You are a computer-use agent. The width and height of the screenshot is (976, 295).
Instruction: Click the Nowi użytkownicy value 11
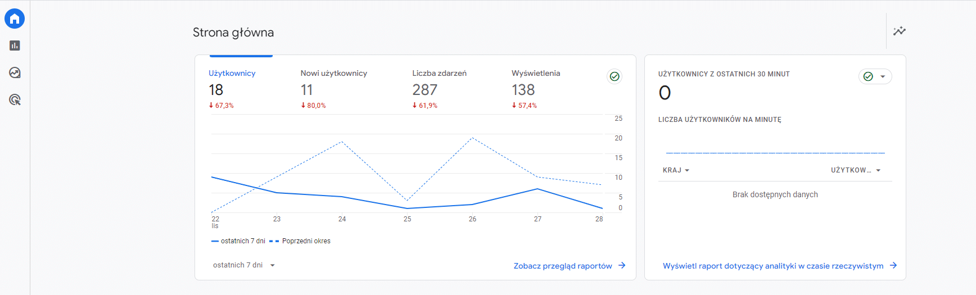tap(306, 90)
